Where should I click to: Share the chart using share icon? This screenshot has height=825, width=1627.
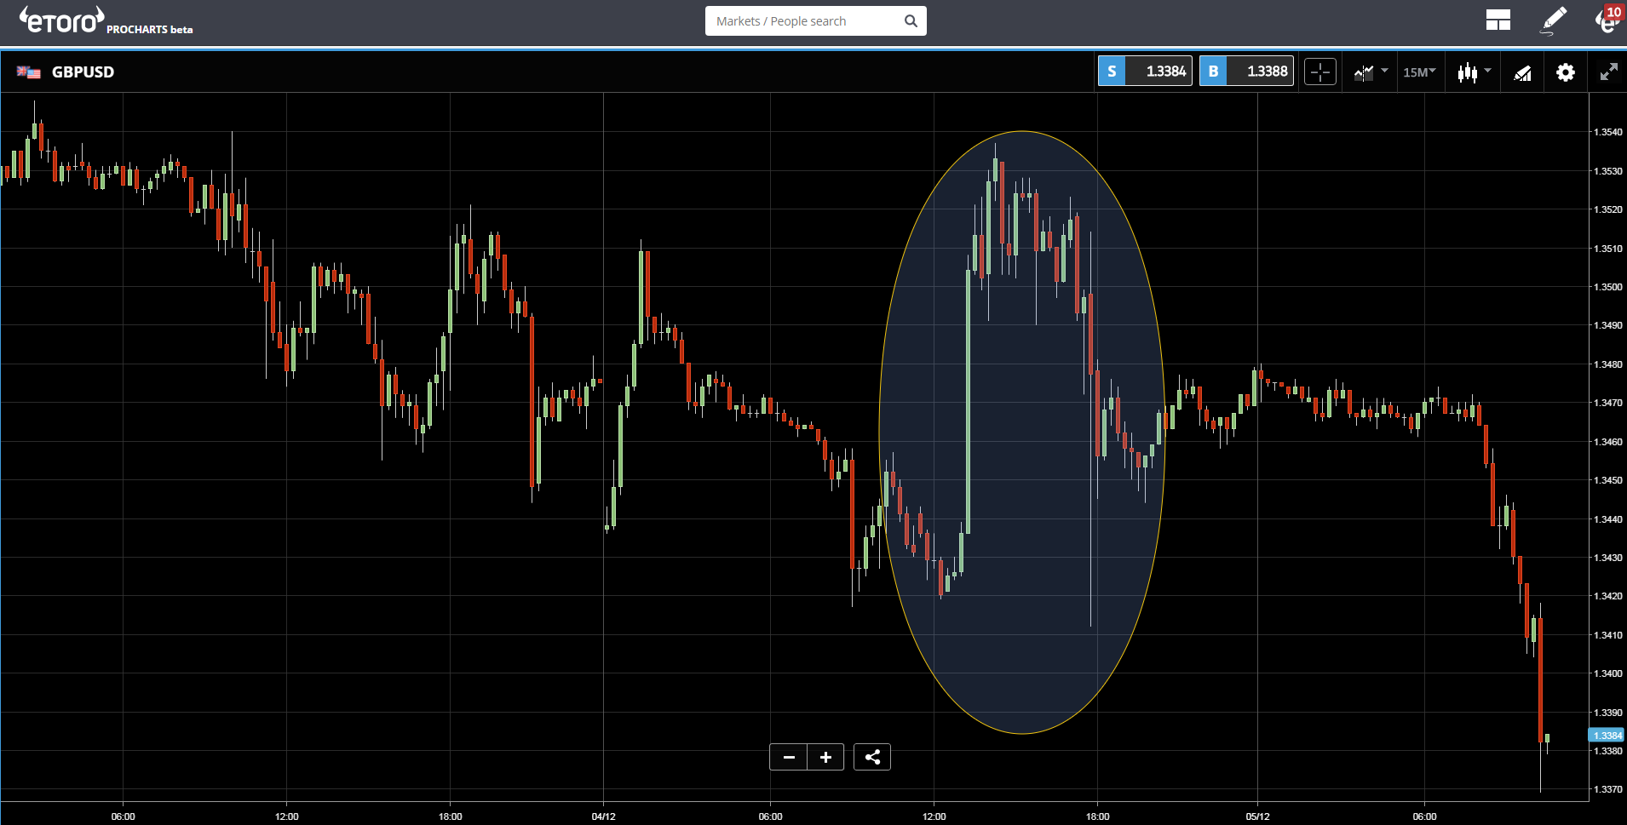872,757
